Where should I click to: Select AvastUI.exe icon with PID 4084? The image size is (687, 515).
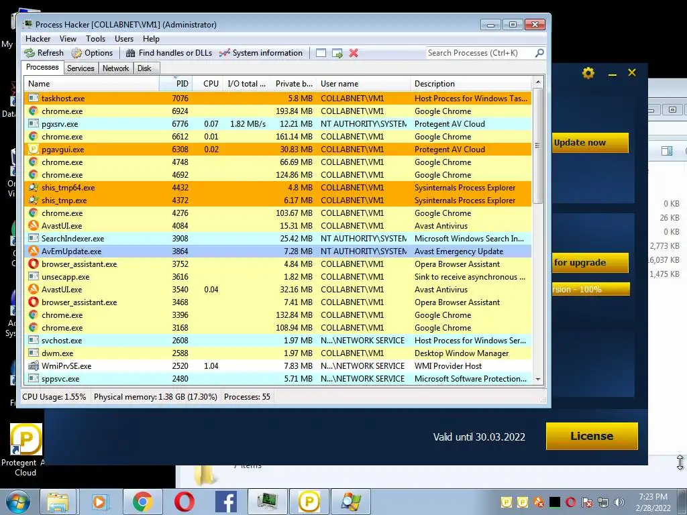34,225
